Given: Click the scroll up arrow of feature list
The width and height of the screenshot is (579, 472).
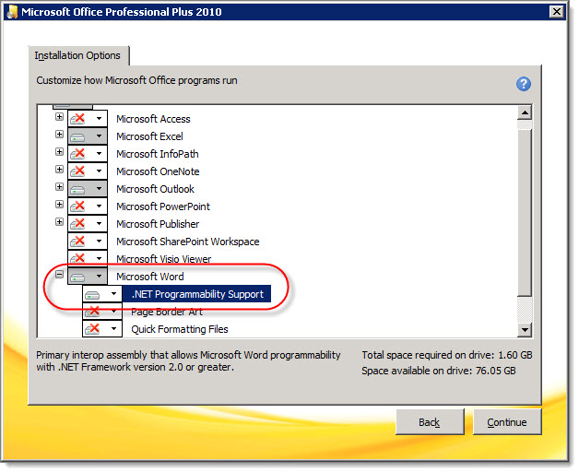Looking at the screenshot, I should pyautogui.click(x=525, y=112).
